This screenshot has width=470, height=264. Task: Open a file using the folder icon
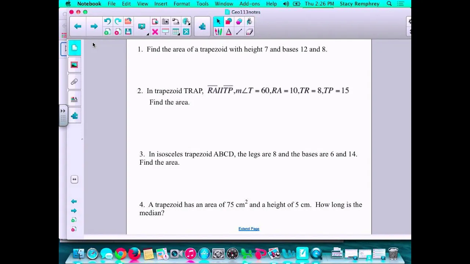(128, 22)
